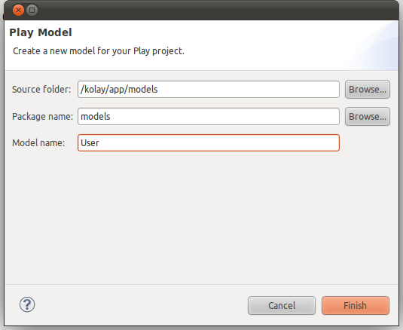
Task: Click 'Create a new model for your Play project.' text
Action: coord(99,51)
